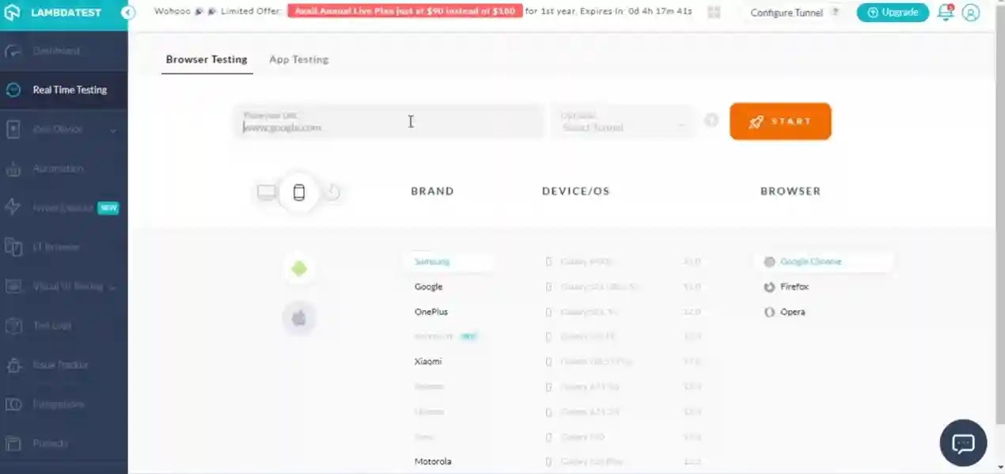Screen dimensions: 1005x474
Task: Click the orange START button
Action: [780, 121]
